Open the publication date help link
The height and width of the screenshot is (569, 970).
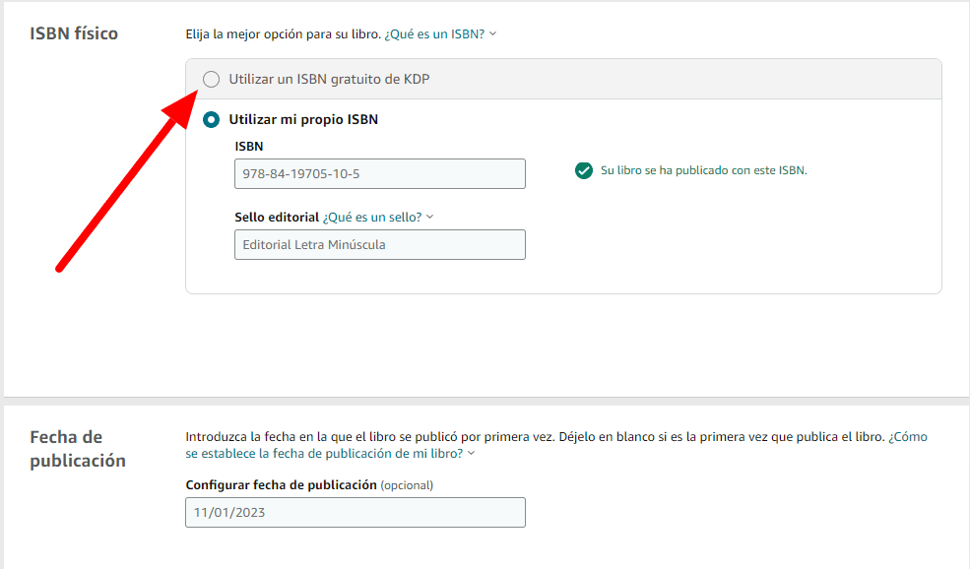[556, 445]
